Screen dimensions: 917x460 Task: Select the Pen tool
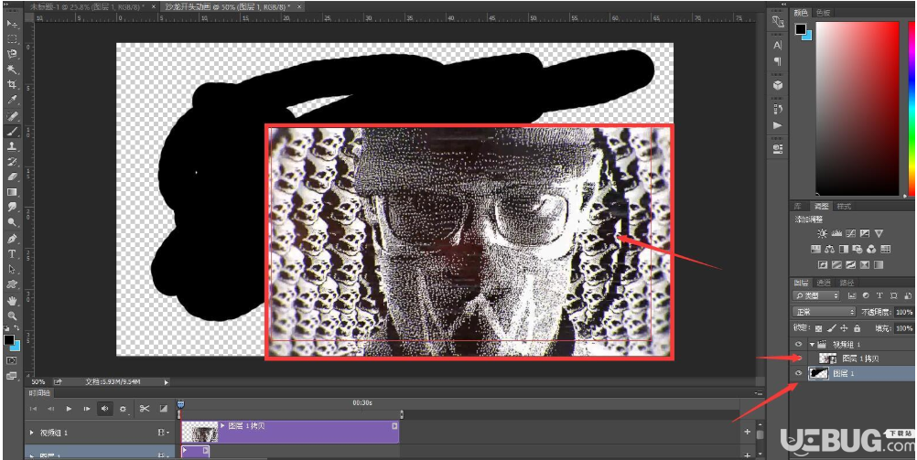(12, 239)
